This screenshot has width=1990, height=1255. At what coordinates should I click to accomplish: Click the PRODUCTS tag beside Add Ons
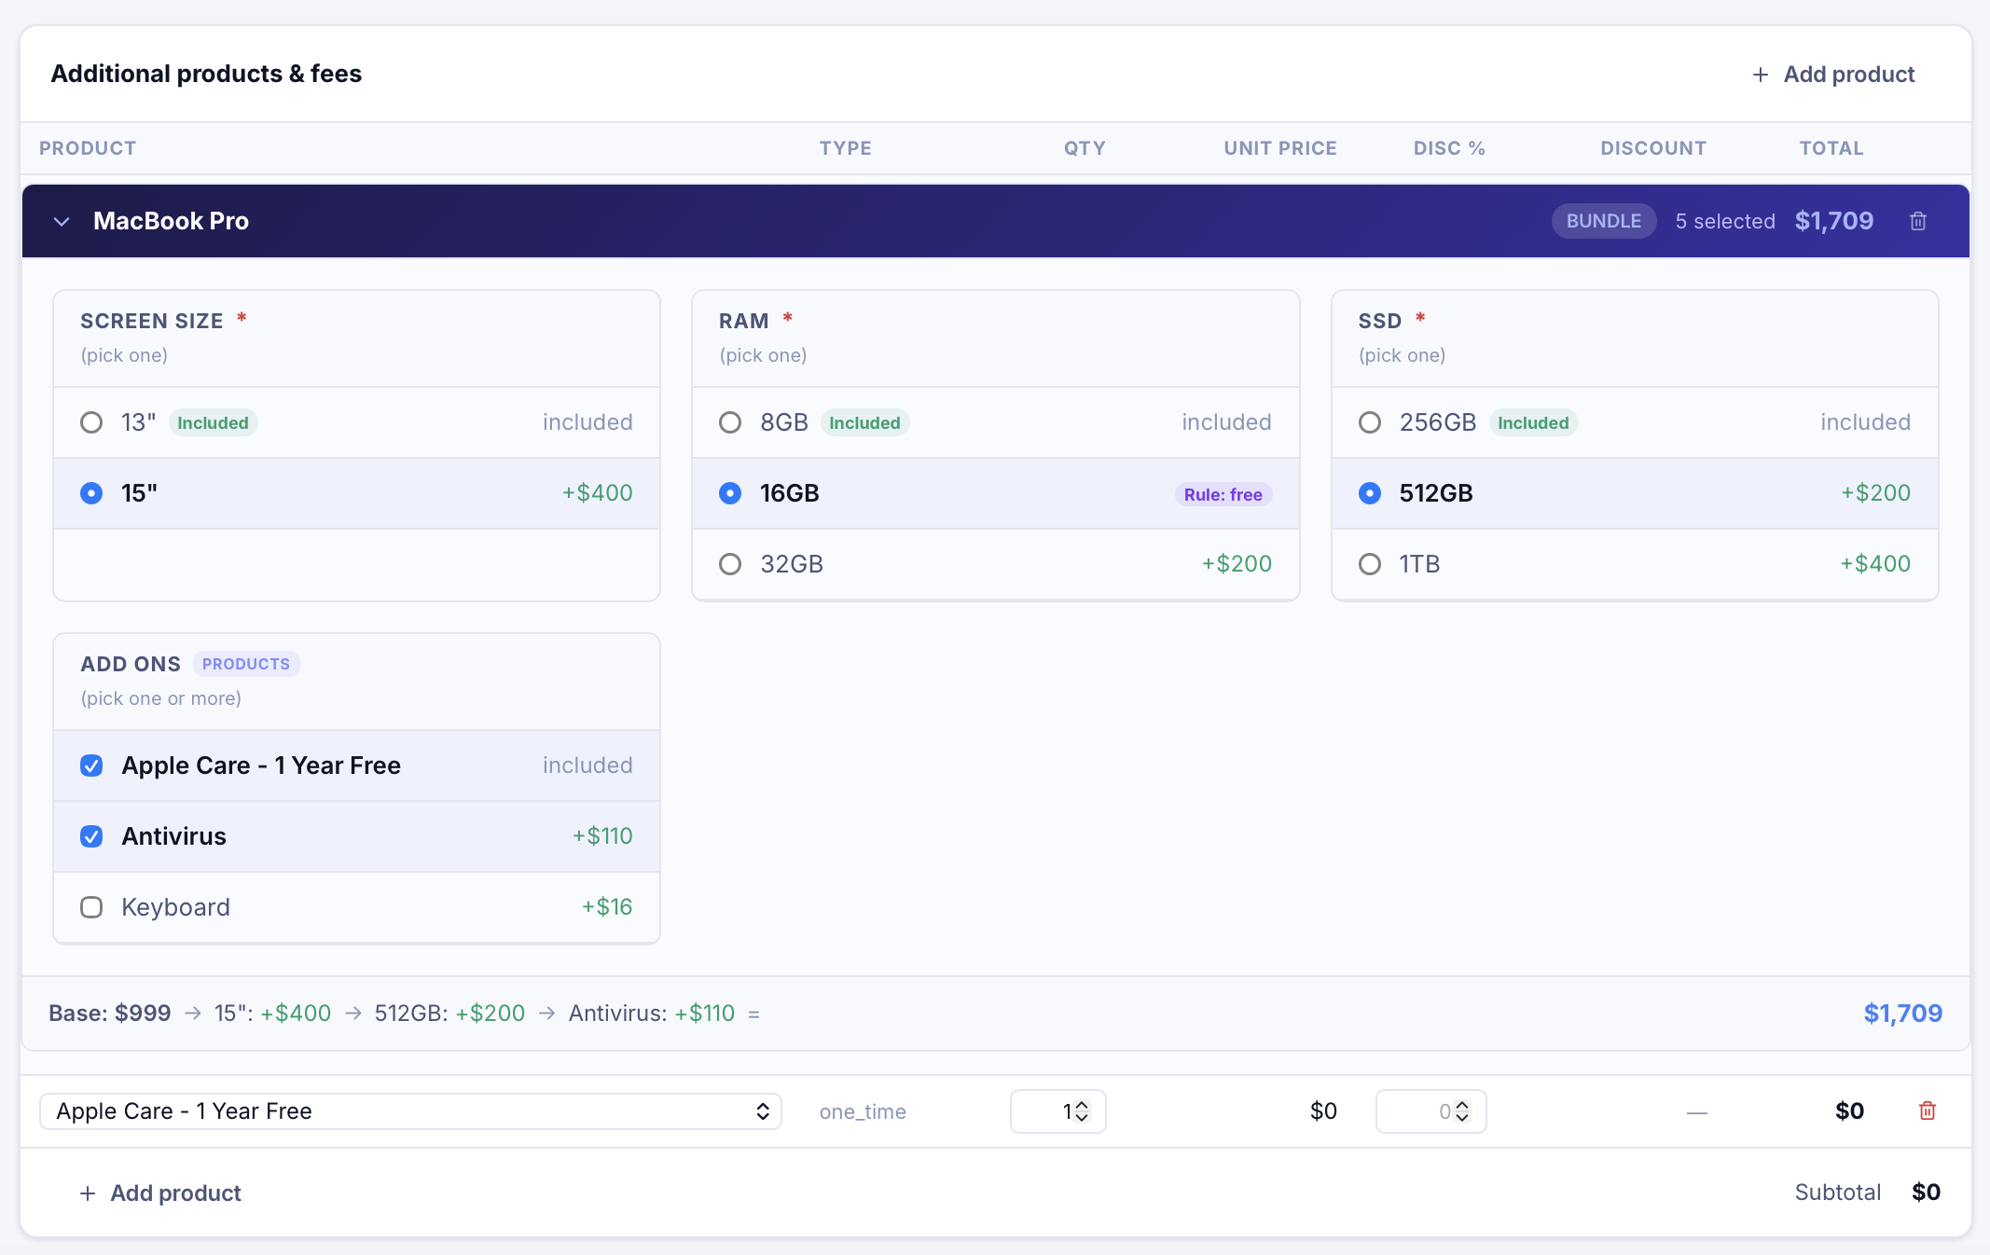point(246,664)
